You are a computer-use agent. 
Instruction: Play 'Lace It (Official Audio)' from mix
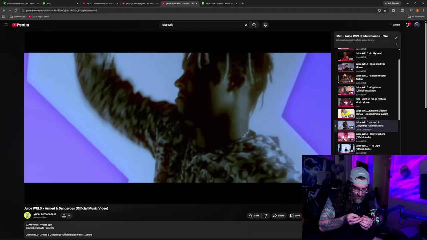click(x=367, y=114)
